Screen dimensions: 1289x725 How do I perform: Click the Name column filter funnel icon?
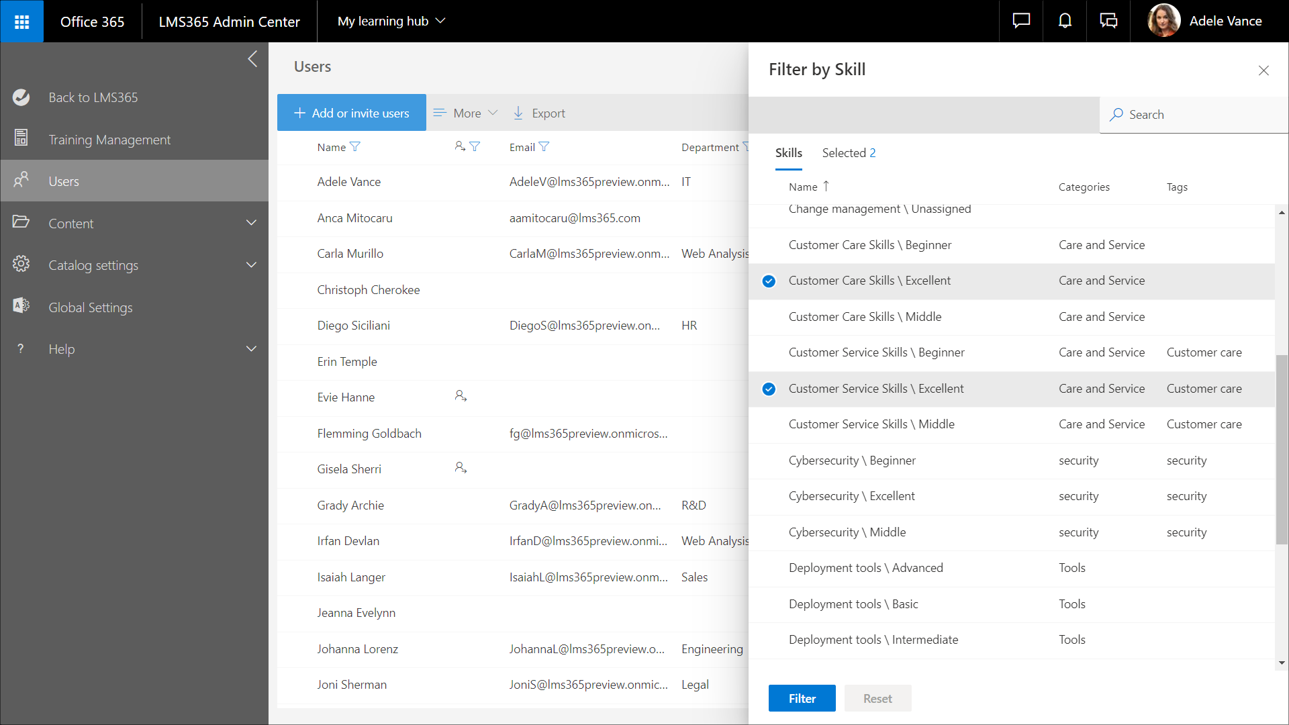click(x=355, y=147)
